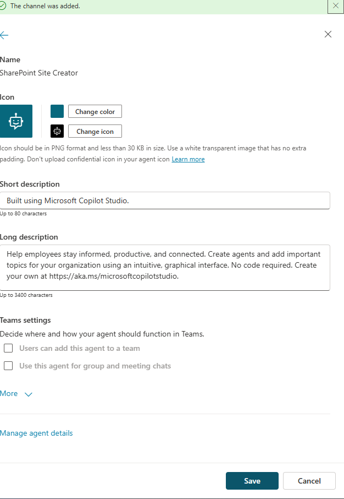This screenshot has height=499, width=344.
Task: Open the Learn more link
Action: coord(188,159)
